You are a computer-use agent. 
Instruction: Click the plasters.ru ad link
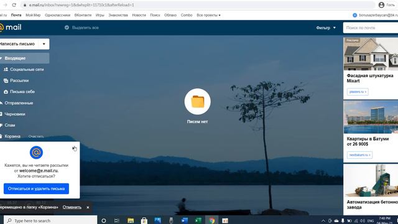358,91
